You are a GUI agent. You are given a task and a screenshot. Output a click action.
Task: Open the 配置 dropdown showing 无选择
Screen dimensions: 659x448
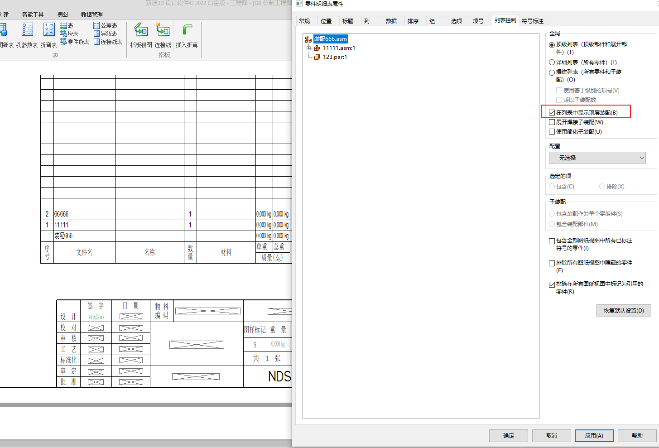coord(597,158)
